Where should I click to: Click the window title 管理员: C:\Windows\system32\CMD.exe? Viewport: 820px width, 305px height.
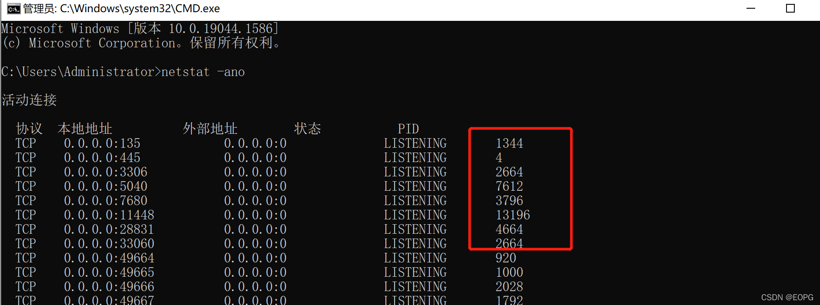point(121,9)
